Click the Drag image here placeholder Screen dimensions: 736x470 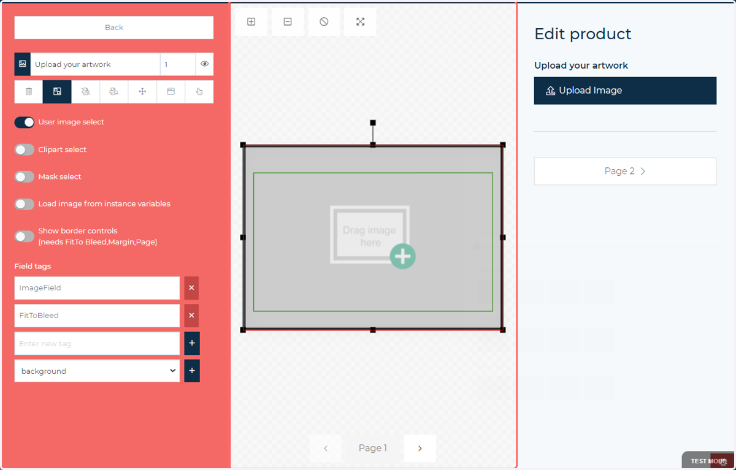click(x=369, y=235)
